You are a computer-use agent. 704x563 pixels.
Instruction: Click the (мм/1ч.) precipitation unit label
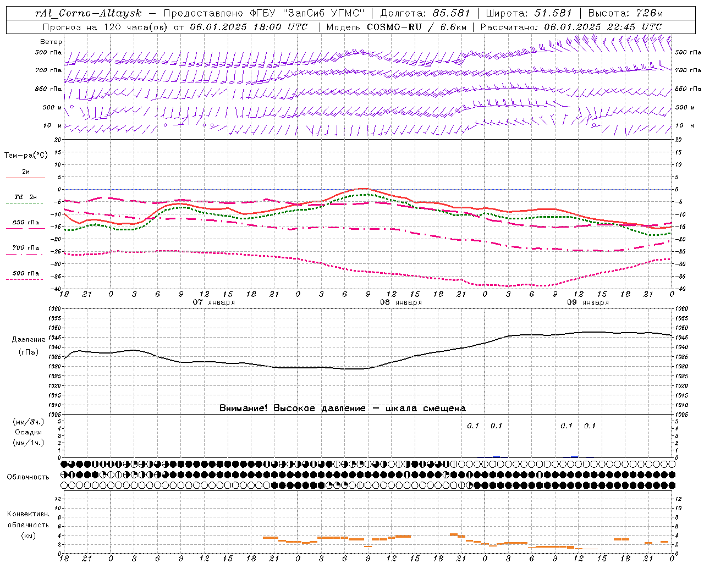[29, 443]
